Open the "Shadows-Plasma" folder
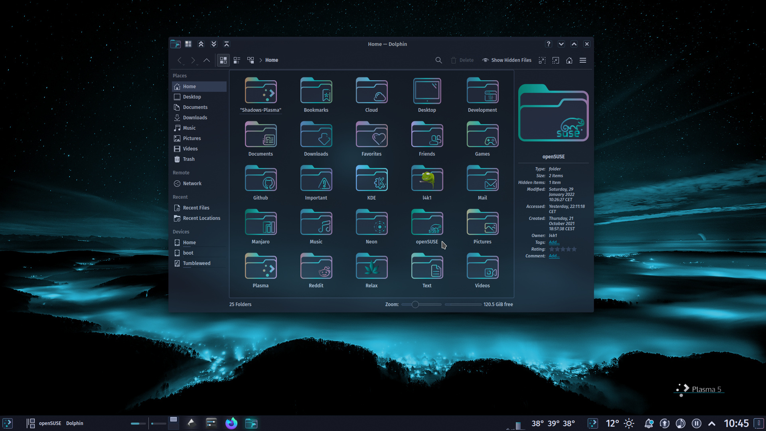The image size is (766, 431). 261,95
